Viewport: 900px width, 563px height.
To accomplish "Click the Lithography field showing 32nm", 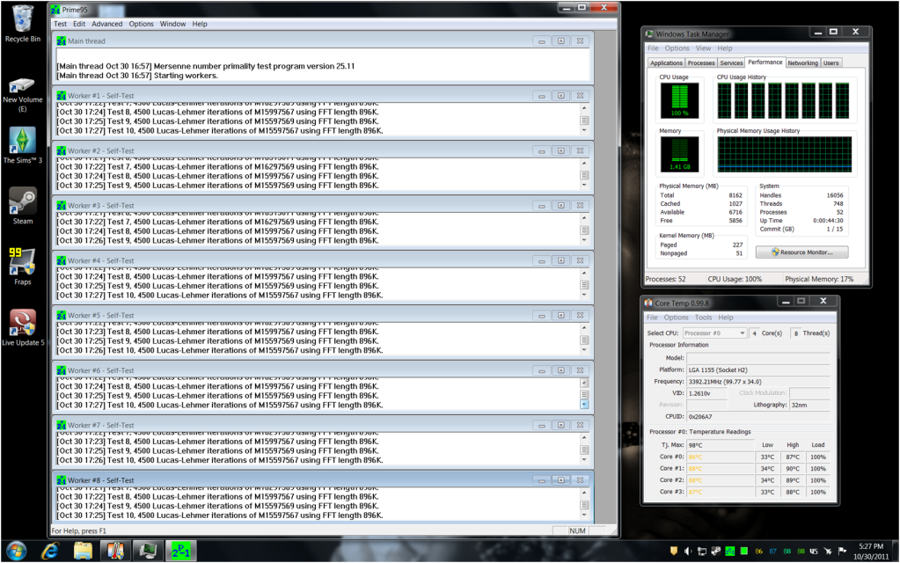I will coord(810,405).
